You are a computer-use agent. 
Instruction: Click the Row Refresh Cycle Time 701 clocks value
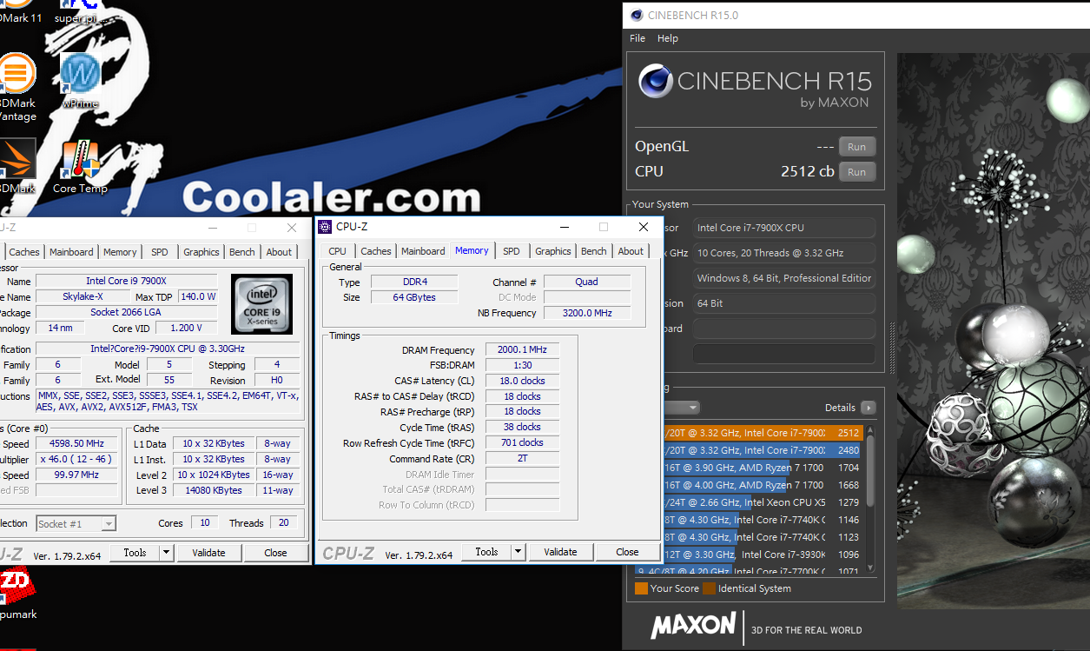[522, 443]
